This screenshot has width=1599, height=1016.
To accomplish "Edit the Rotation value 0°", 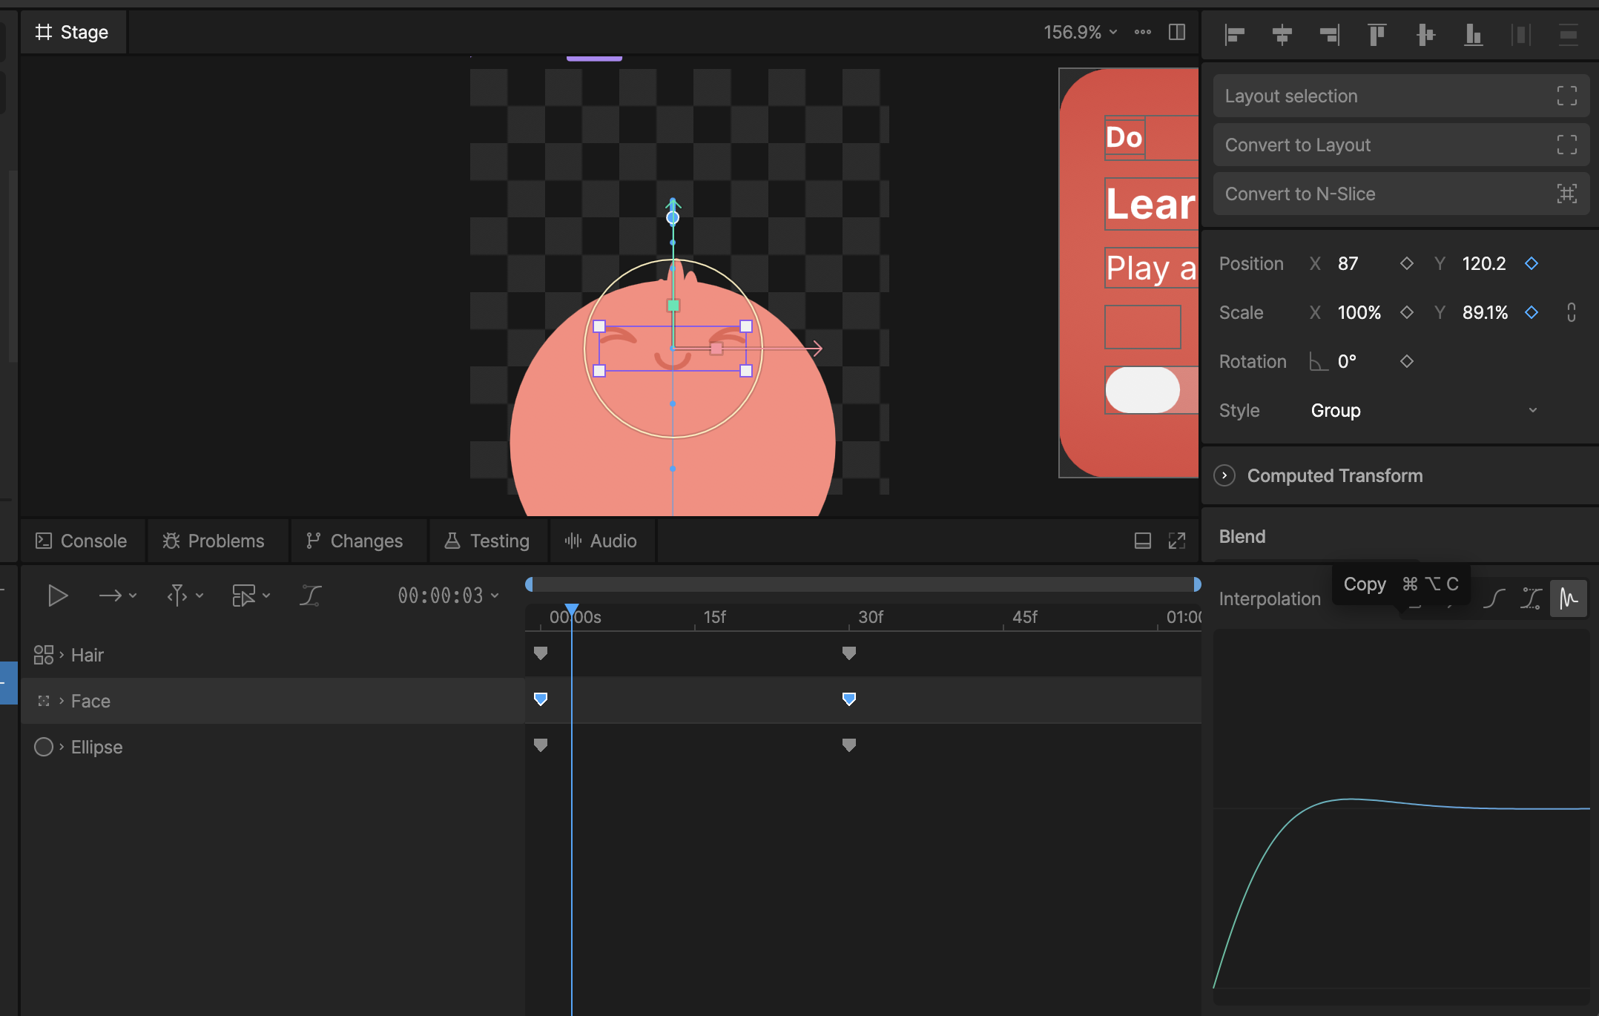I will 1347,361.
